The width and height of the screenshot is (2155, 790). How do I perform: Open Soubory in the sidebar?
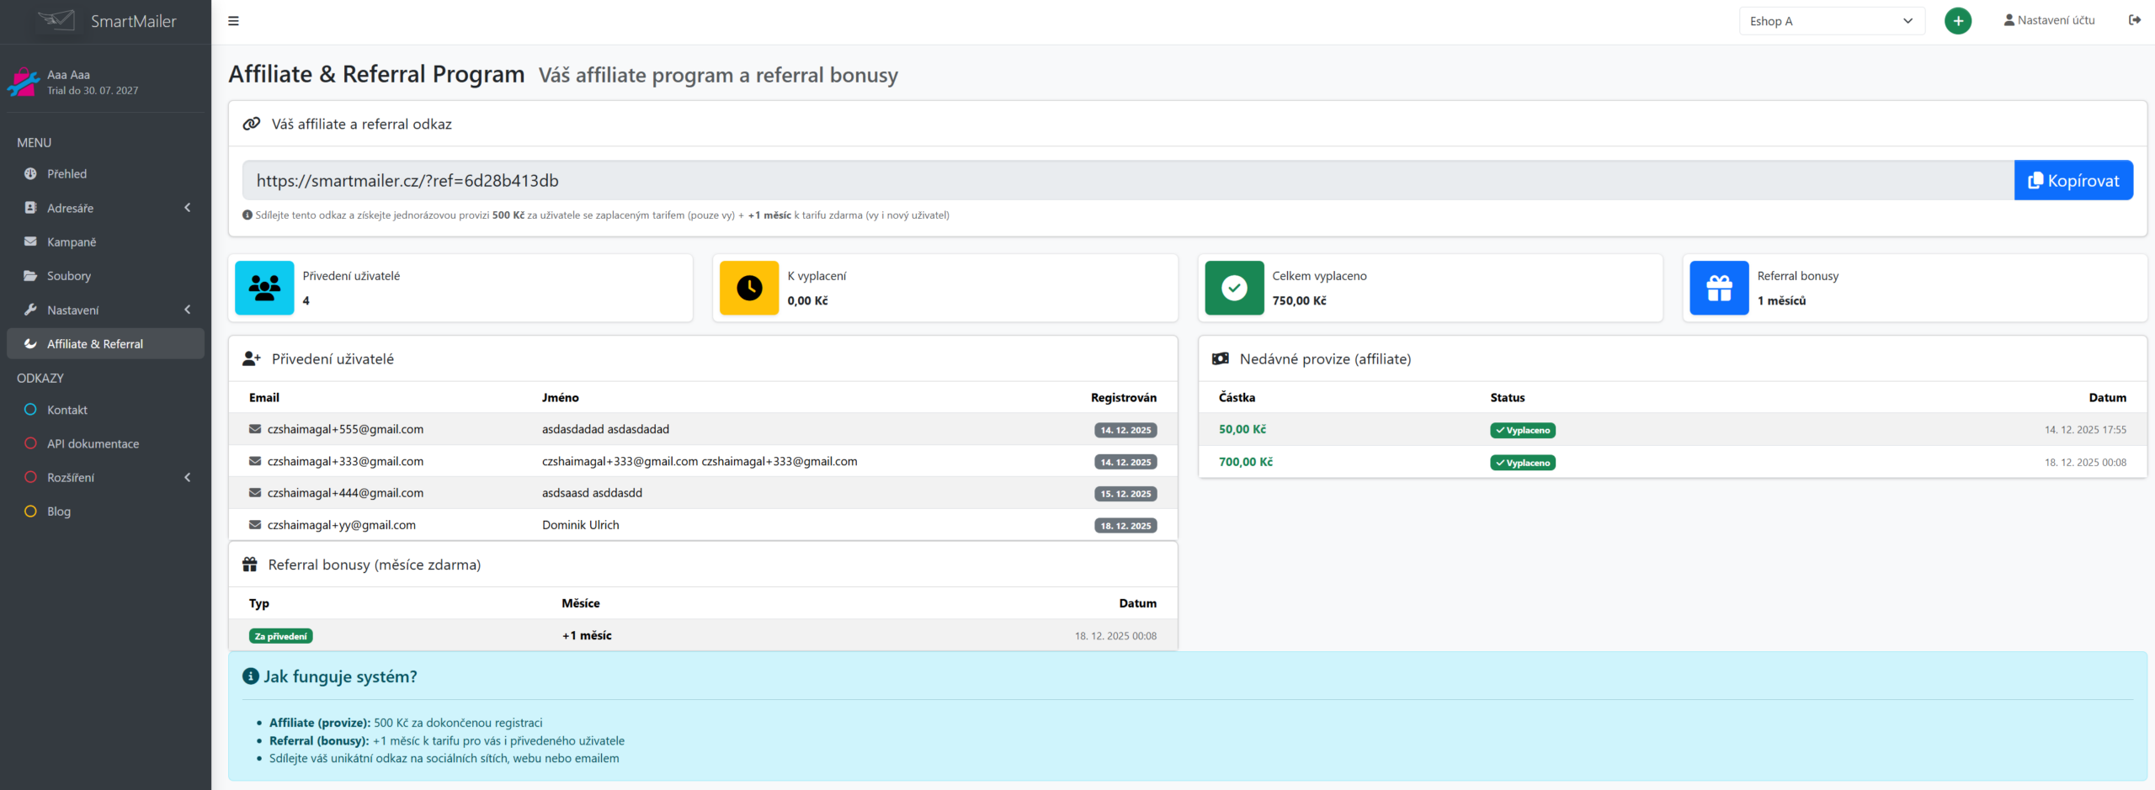click(69, 275)
